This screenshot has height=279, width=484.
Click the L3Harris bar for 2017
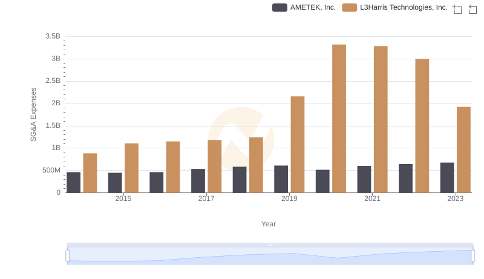click(x=215, y=166)
